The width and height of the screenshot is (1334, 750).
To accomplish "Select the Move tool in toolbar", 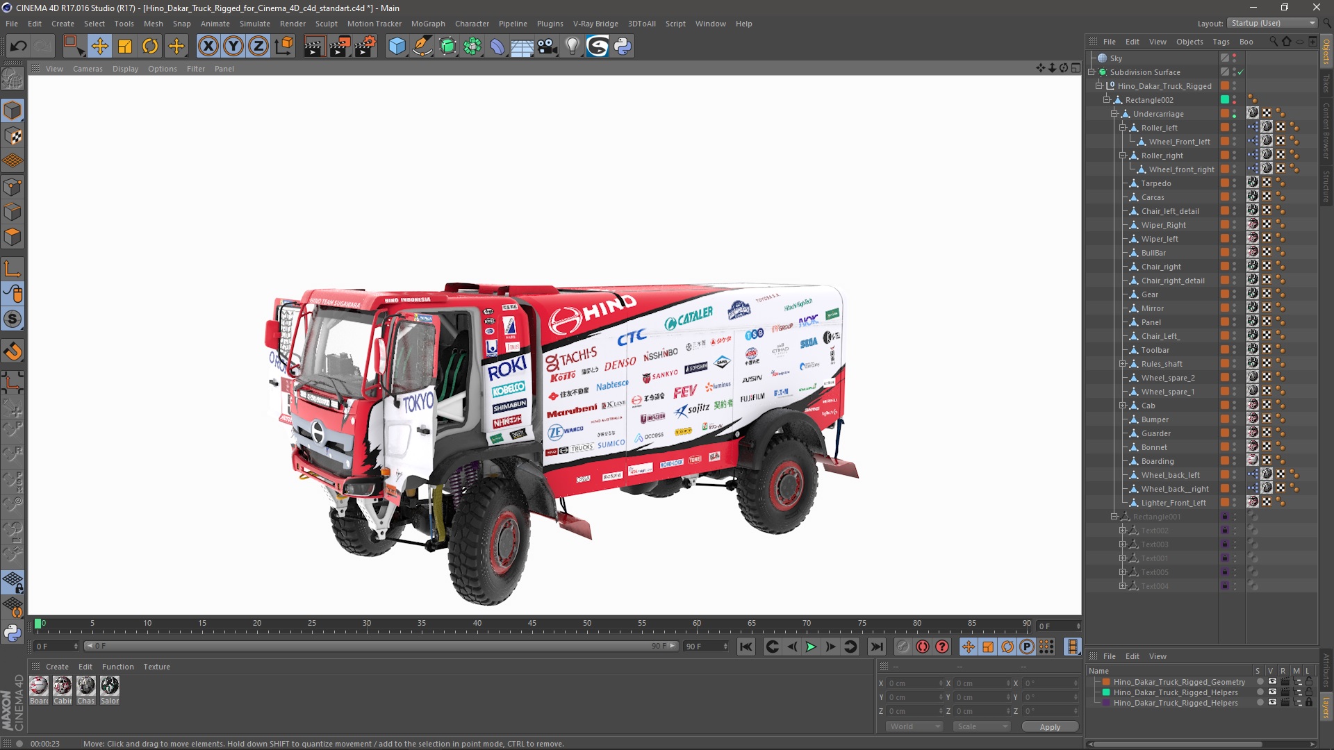I will point(99,45).
